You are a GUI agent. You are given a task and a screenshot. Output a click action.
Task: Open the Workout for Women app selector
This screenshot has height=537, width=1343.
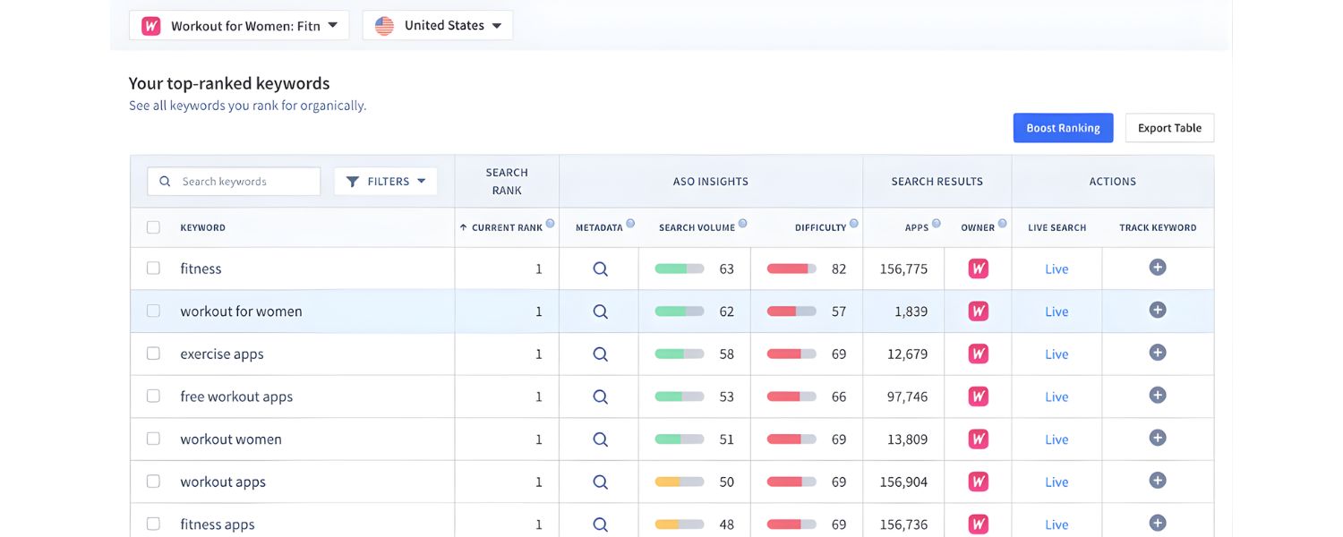point(238,25)
